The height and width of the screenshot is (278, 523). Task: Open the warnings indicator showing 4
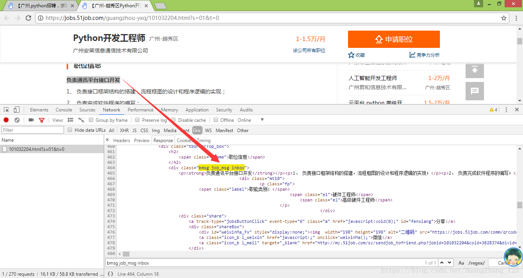coord(494,110)
